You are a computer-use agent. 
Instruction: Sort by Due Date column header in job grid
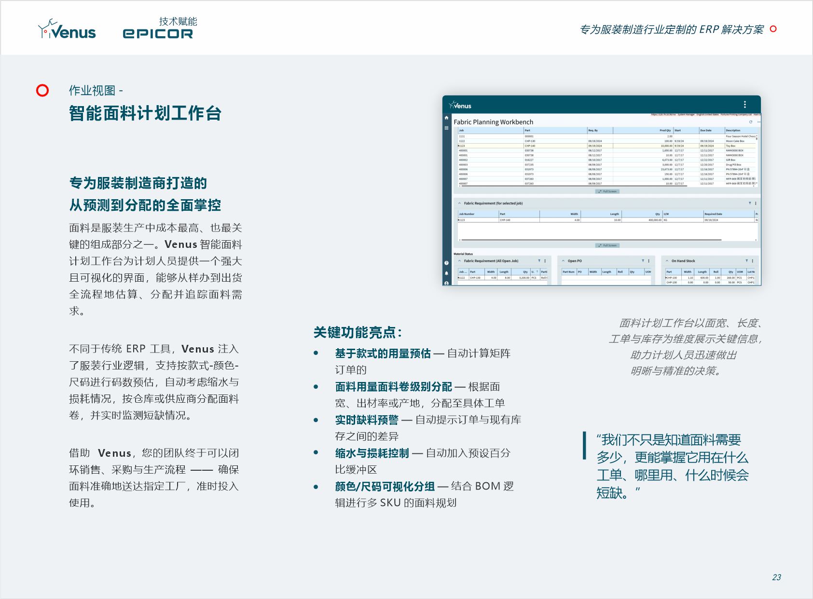click(712, 130)
